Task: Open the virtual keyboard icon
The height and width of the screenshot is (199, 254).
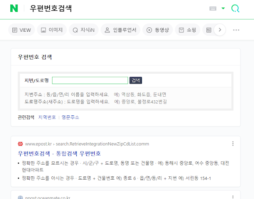Action: [x=213, y=8]
